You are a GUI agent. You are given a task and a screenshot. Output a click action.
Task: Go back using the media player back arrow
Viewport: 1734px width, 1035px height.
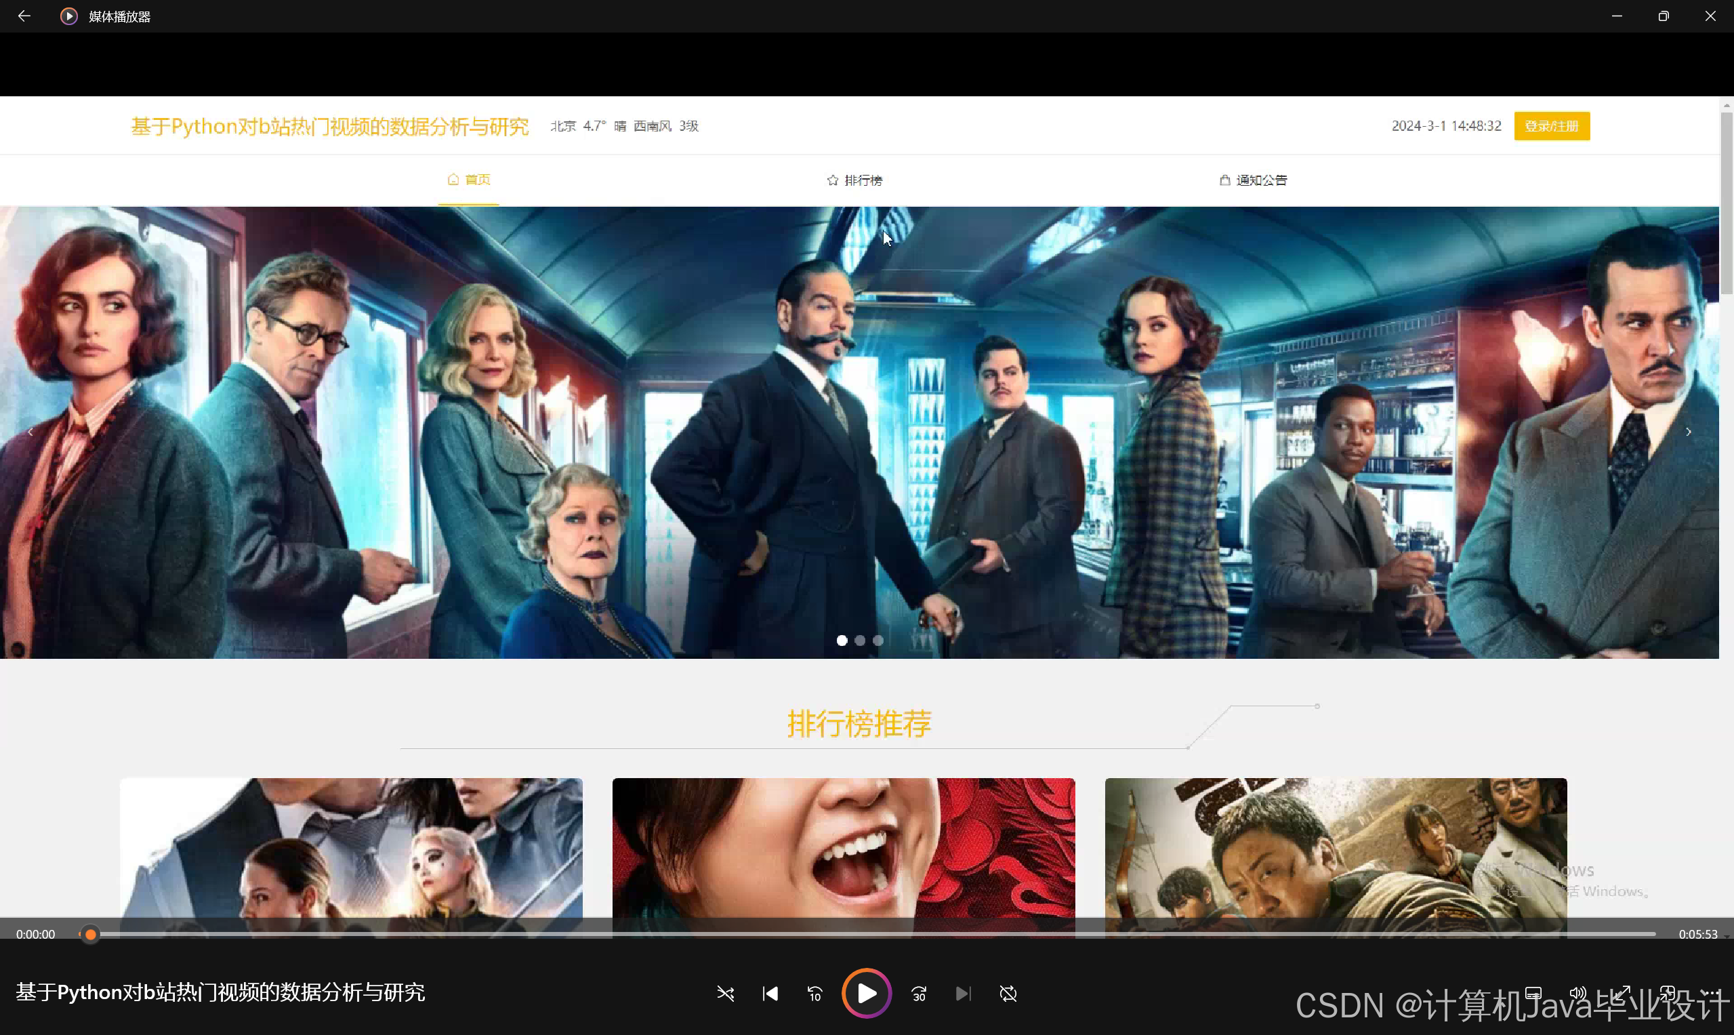click(24, 16)
